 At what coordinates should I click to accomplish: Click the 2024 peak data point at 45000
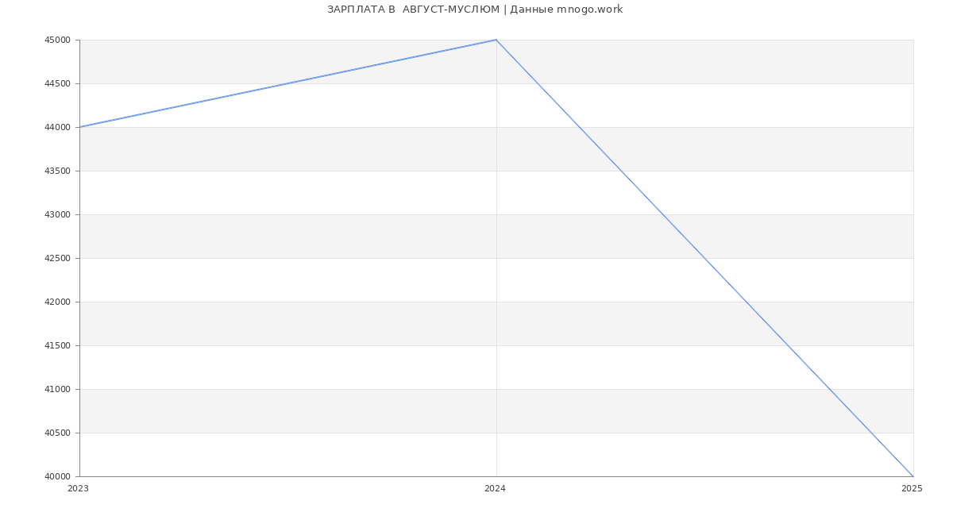coord(496,40)
